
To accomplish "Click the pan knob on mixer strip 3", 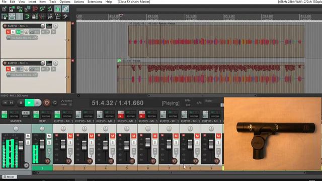I will pyautogui.click(x=85, y=129).
